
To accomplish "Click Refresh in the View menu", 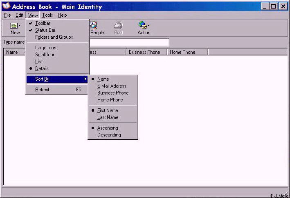I will (x=43, y=90).
